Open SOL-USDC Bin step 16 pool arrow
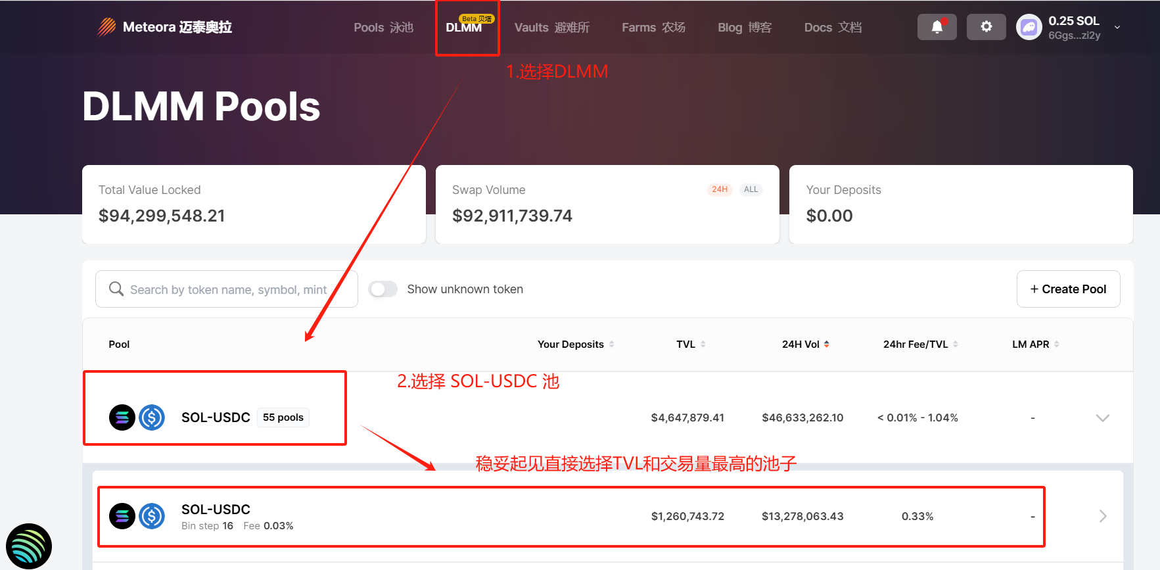The width and height of the screenshot is (1160, 570). pyautogui.click(x=1103, y=516)
